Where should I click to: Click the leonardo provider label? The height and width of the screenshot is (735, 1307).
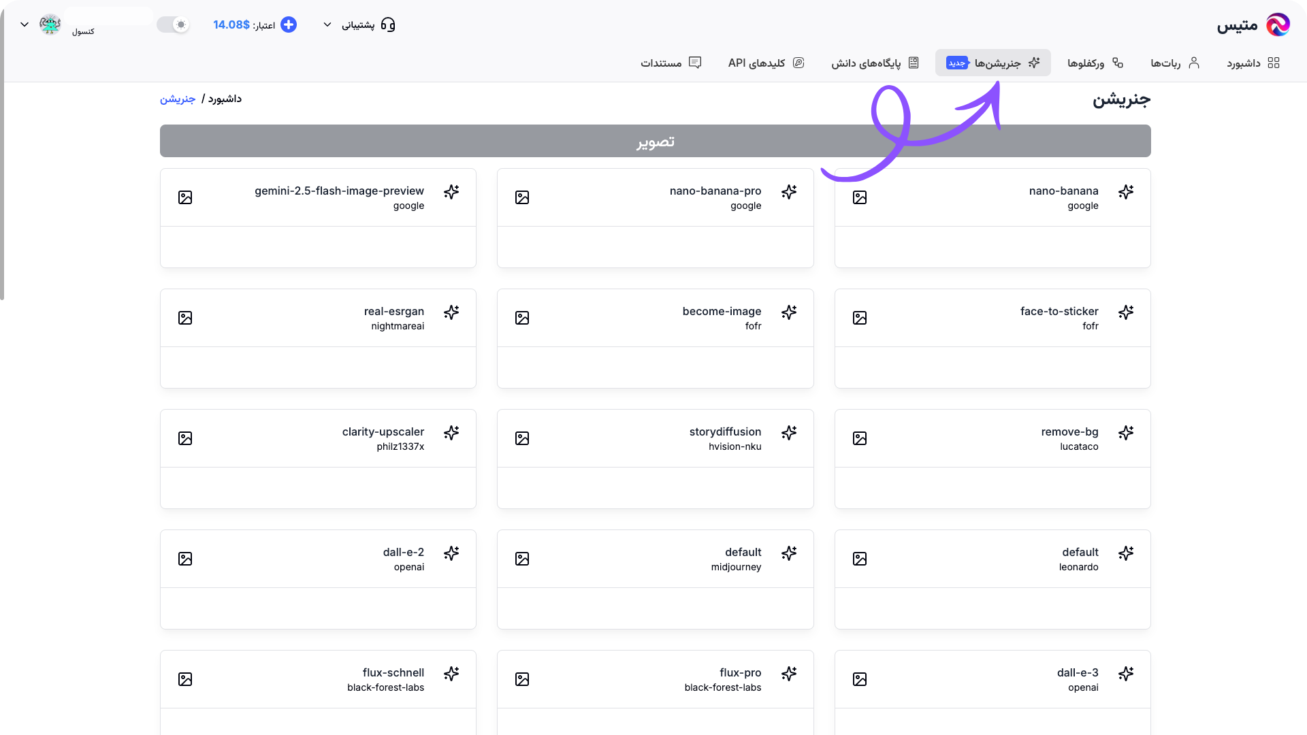[1079, 567]
